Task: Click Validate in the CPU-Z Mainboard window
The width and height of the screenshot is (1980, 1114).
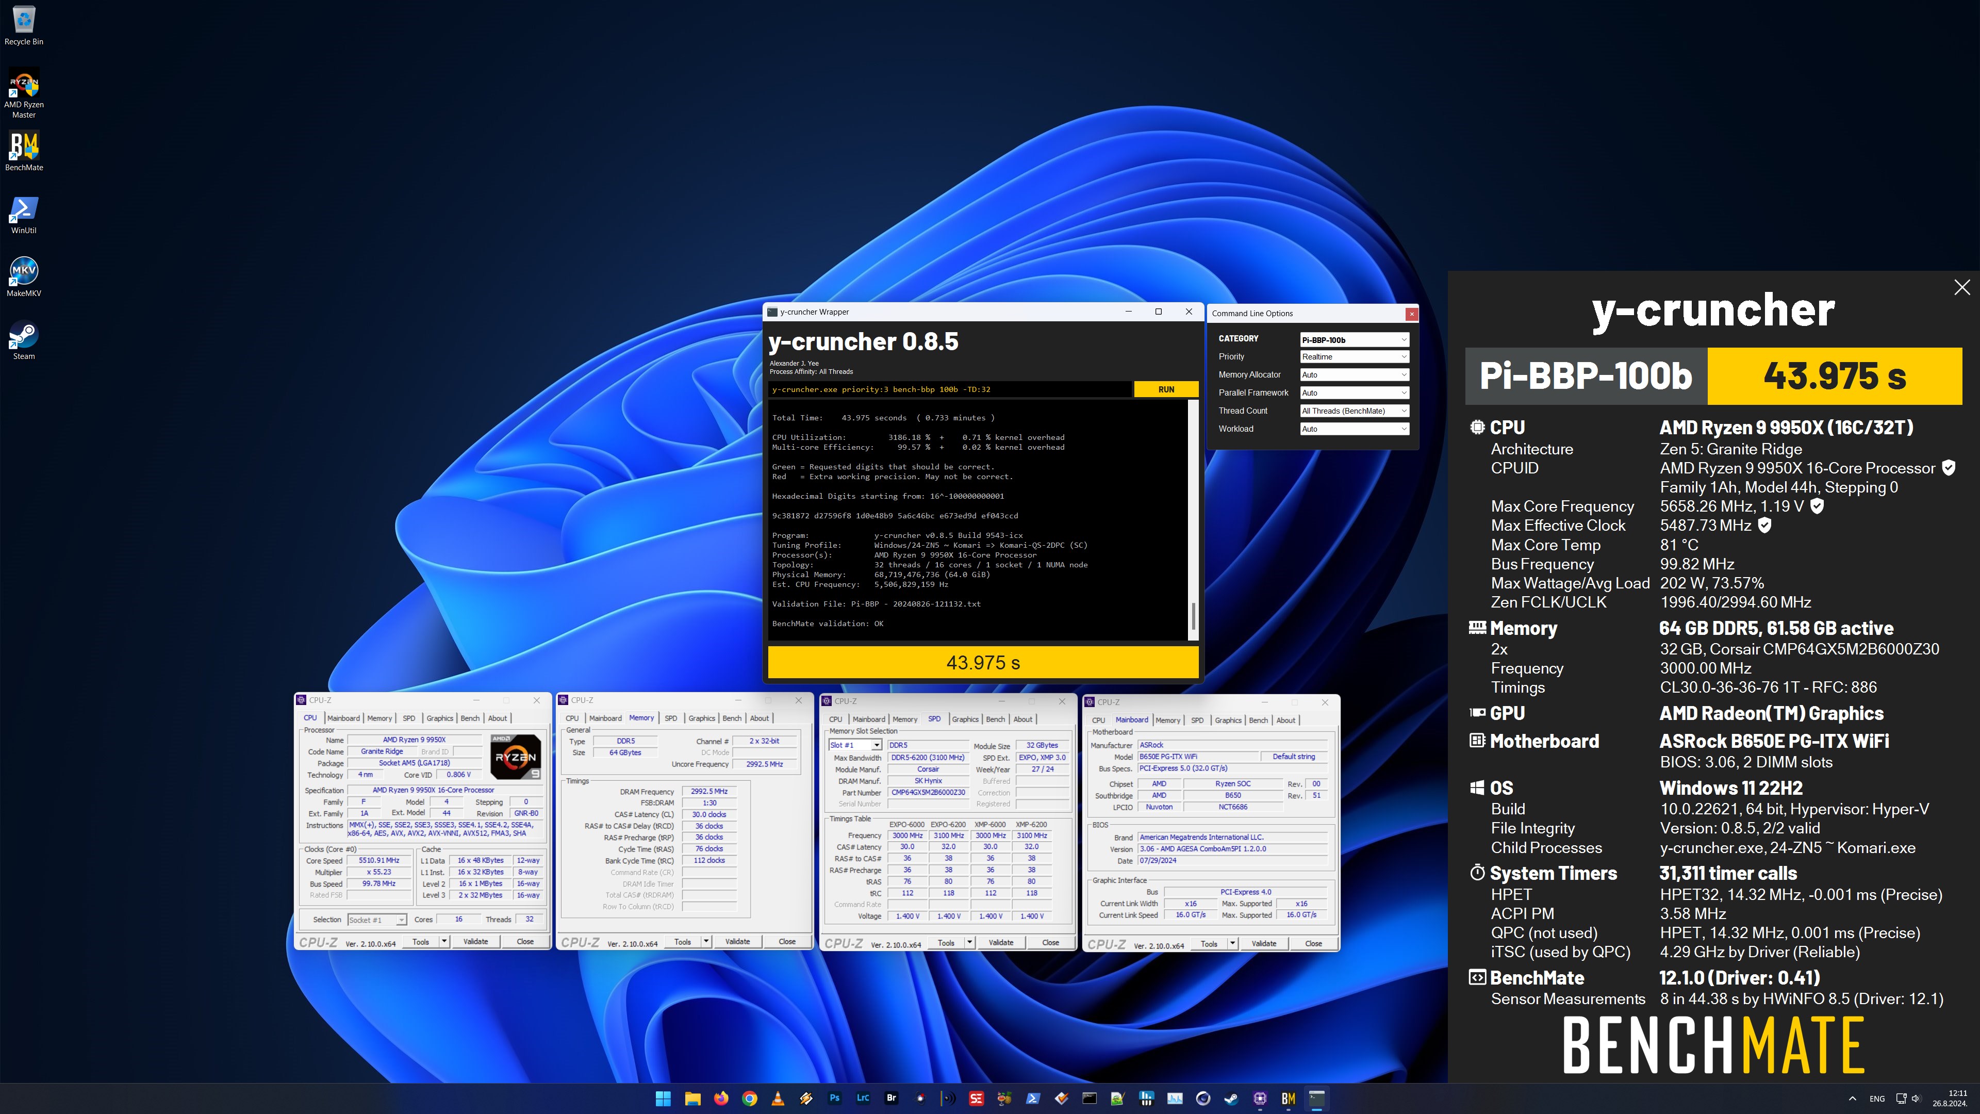Action: [x=1264, y=944]
